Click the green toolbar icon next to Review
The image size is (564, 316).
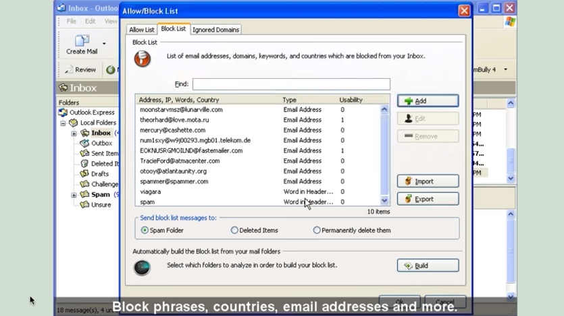coord(110,69)
